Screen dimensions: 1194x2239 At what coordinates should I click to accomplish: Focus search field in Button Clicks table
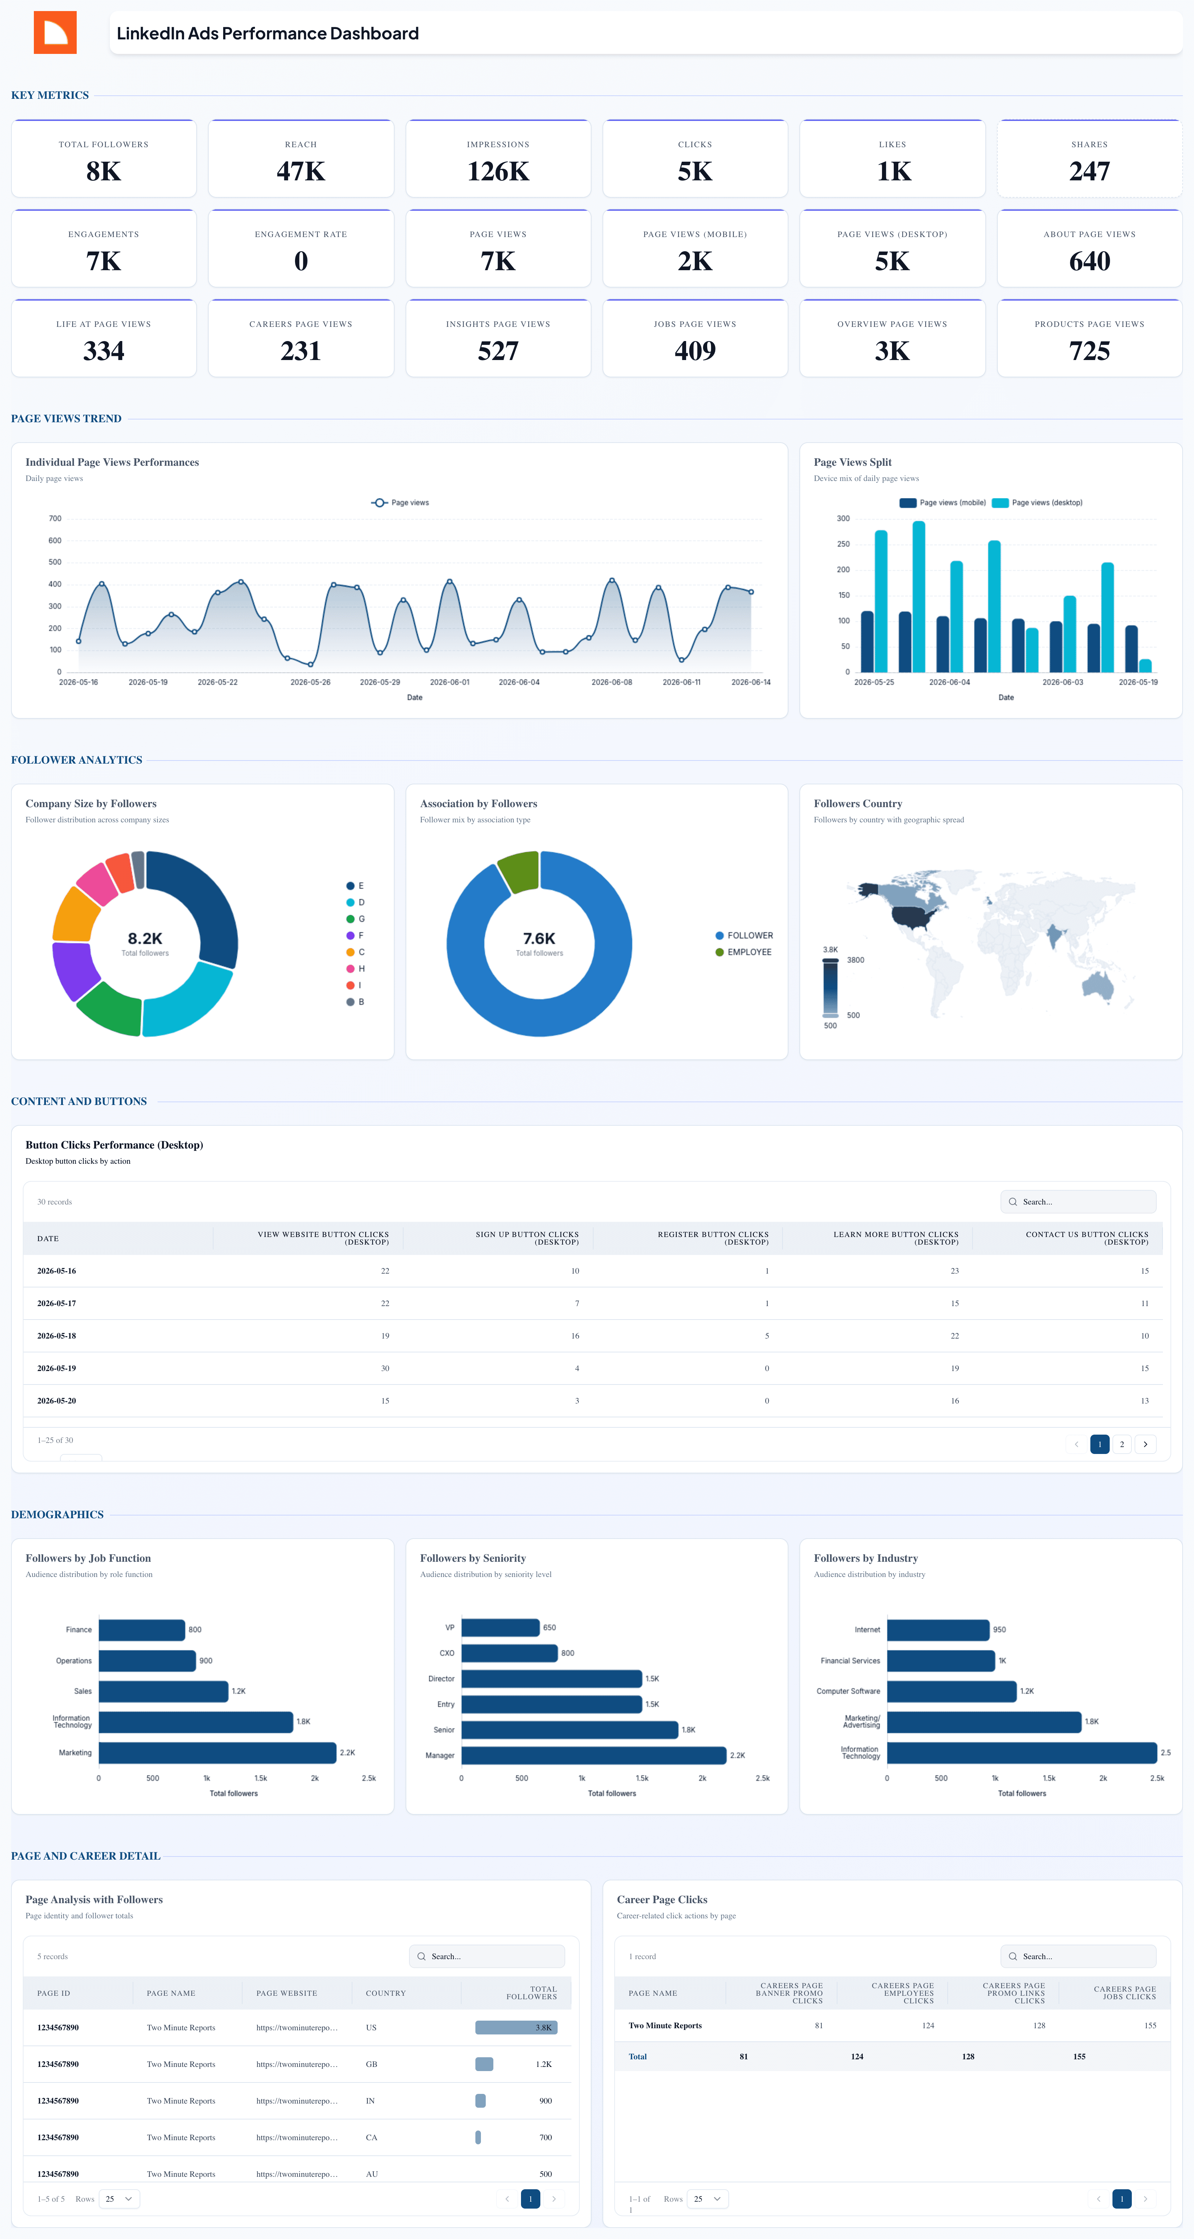(x=1078, y=1202)
